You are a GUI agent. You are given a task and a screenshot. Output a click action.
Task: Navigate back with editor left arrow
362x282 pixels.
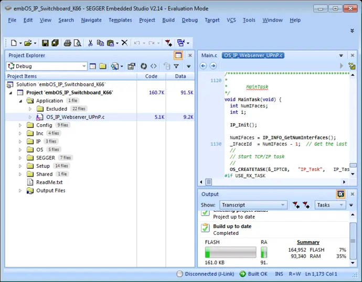204,66
